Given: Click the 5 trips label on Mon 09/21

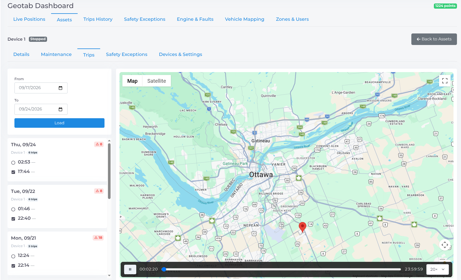Looking at the screenshot, I should (33, 246).
